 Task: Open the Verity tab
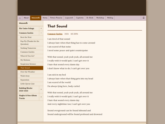point(45,18)
